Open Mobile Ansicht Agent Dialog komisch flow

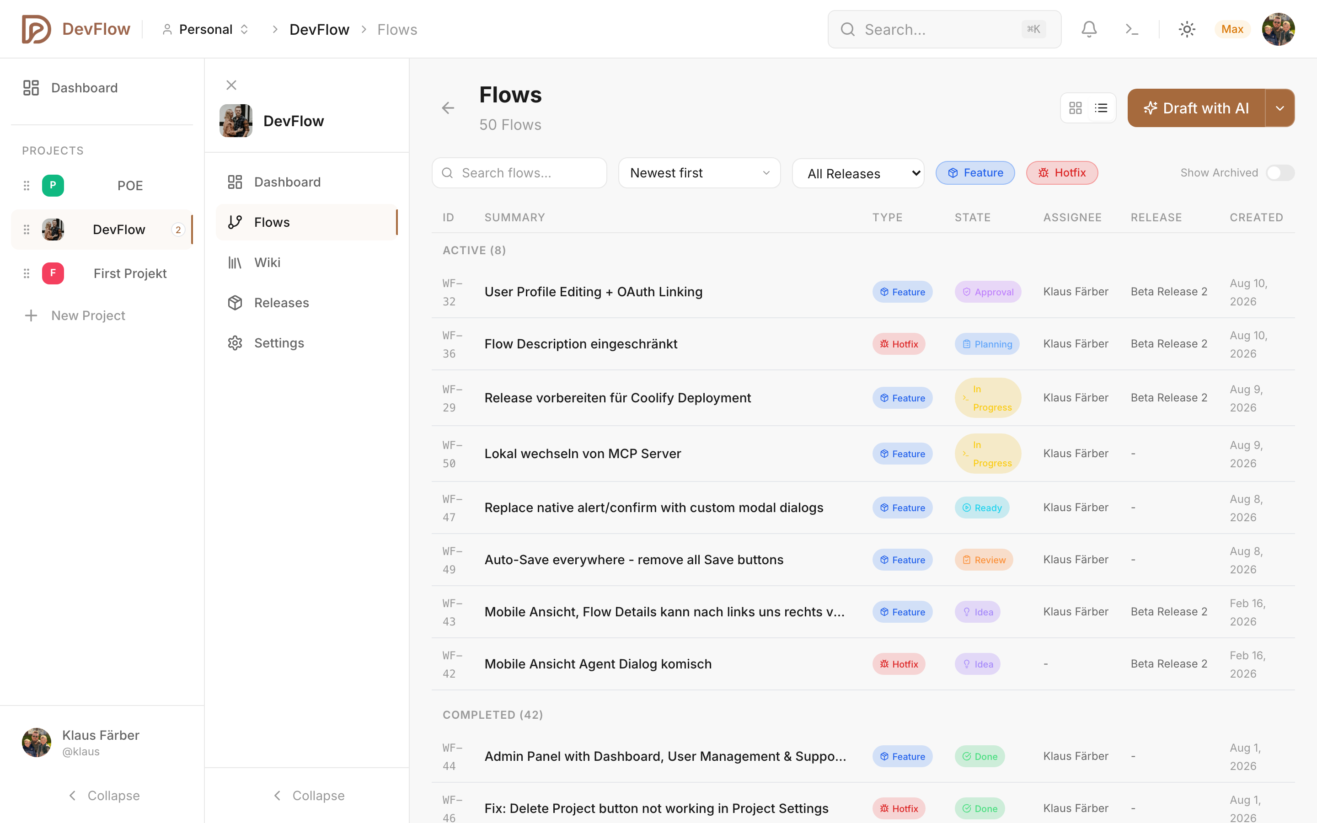click(598, 664)
